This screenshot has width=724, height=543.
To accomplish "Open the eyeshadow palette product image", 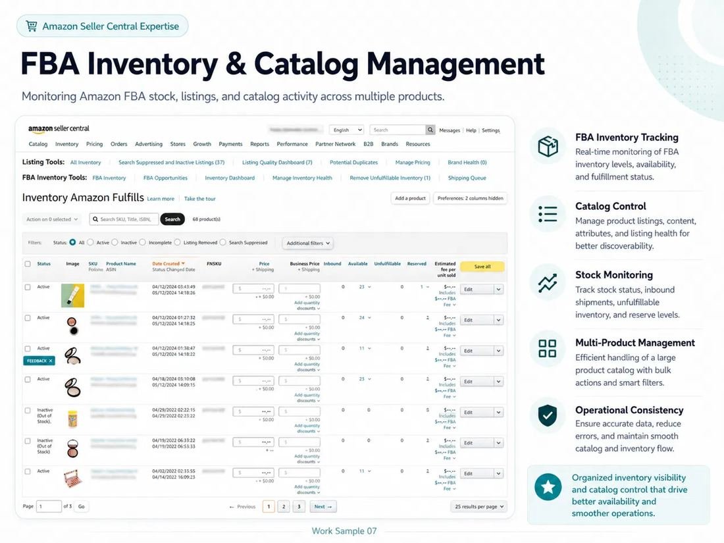I will [x=72, y=478].
